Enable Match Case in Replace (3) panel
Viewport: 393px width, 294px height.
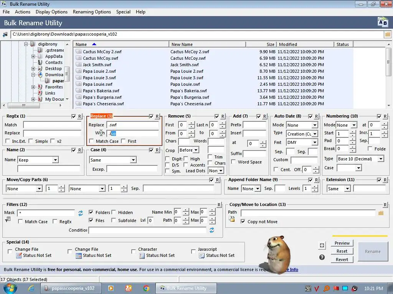(x=91, y=141)
